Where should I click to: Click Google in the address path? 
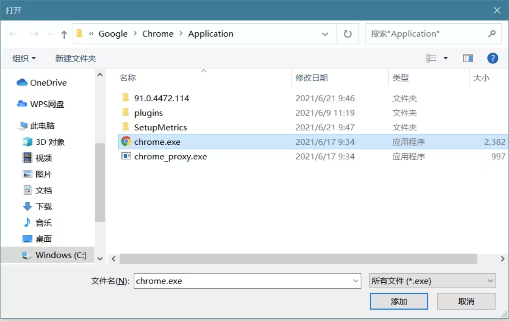click(x=113, y=34)
